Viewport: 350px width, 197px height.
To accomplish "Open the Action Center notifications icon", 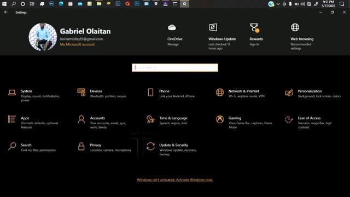I will coord(342,4).
